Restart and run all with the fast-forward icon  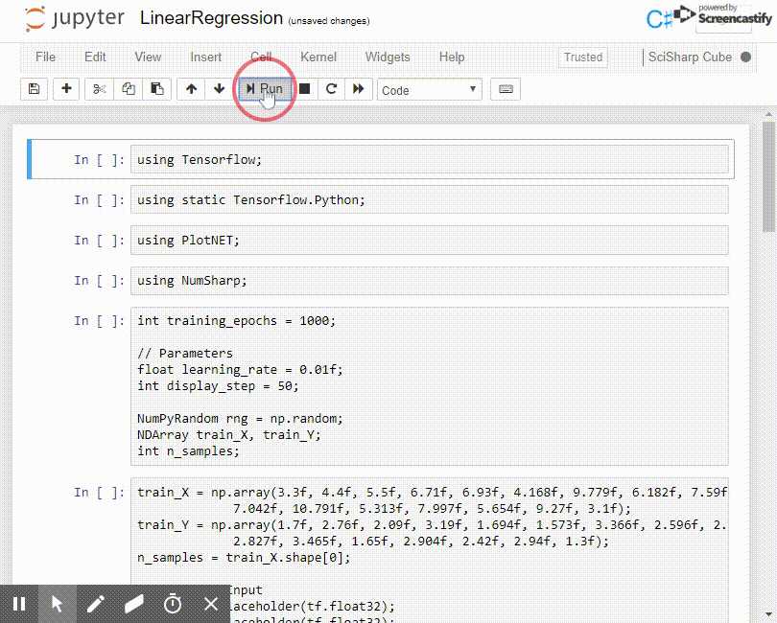click(358, 89)
